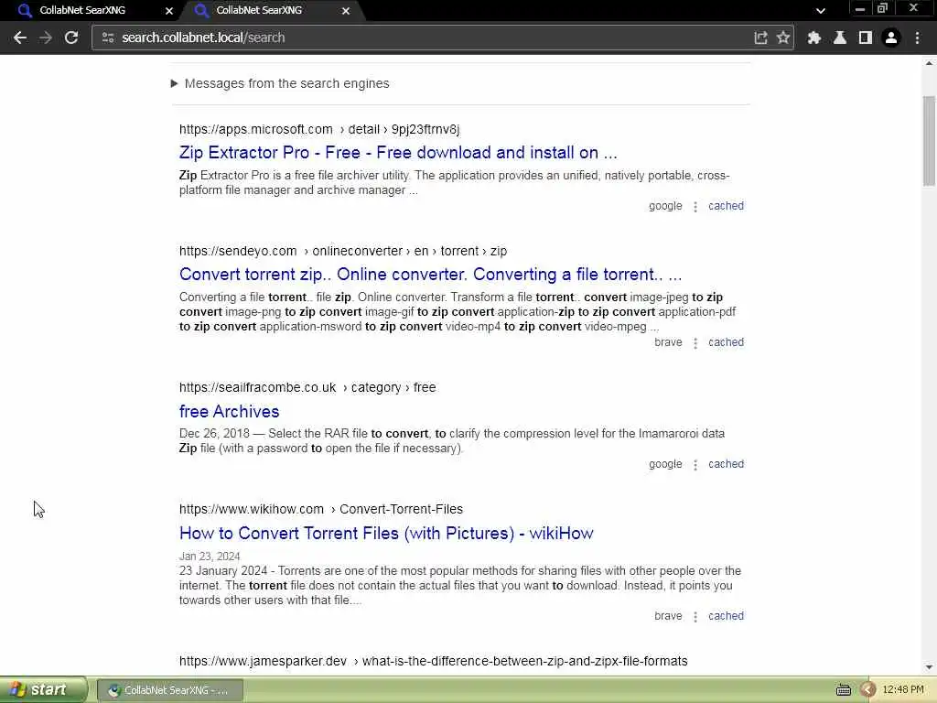Click the browser forward arrow

tap(46, 38)
